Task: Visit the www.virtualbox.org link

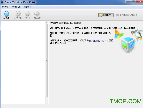Action: [x=98, y=40]
